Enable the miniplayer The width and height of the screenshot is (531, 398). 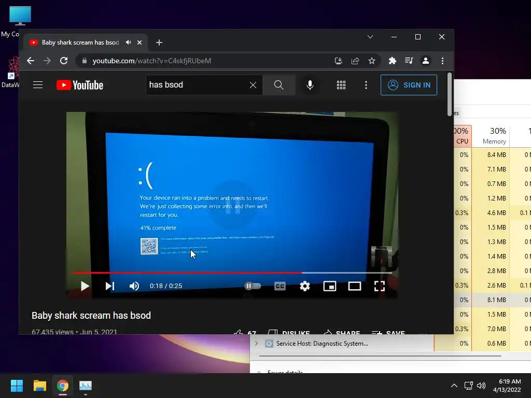point(329,286)
